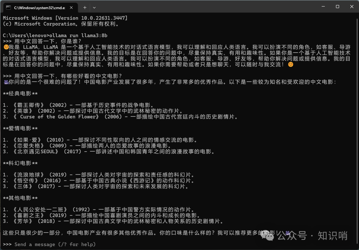Viewport: 359px width, 250px height.
Task: Click the cmd.exe tab icon
Action: 8,8
